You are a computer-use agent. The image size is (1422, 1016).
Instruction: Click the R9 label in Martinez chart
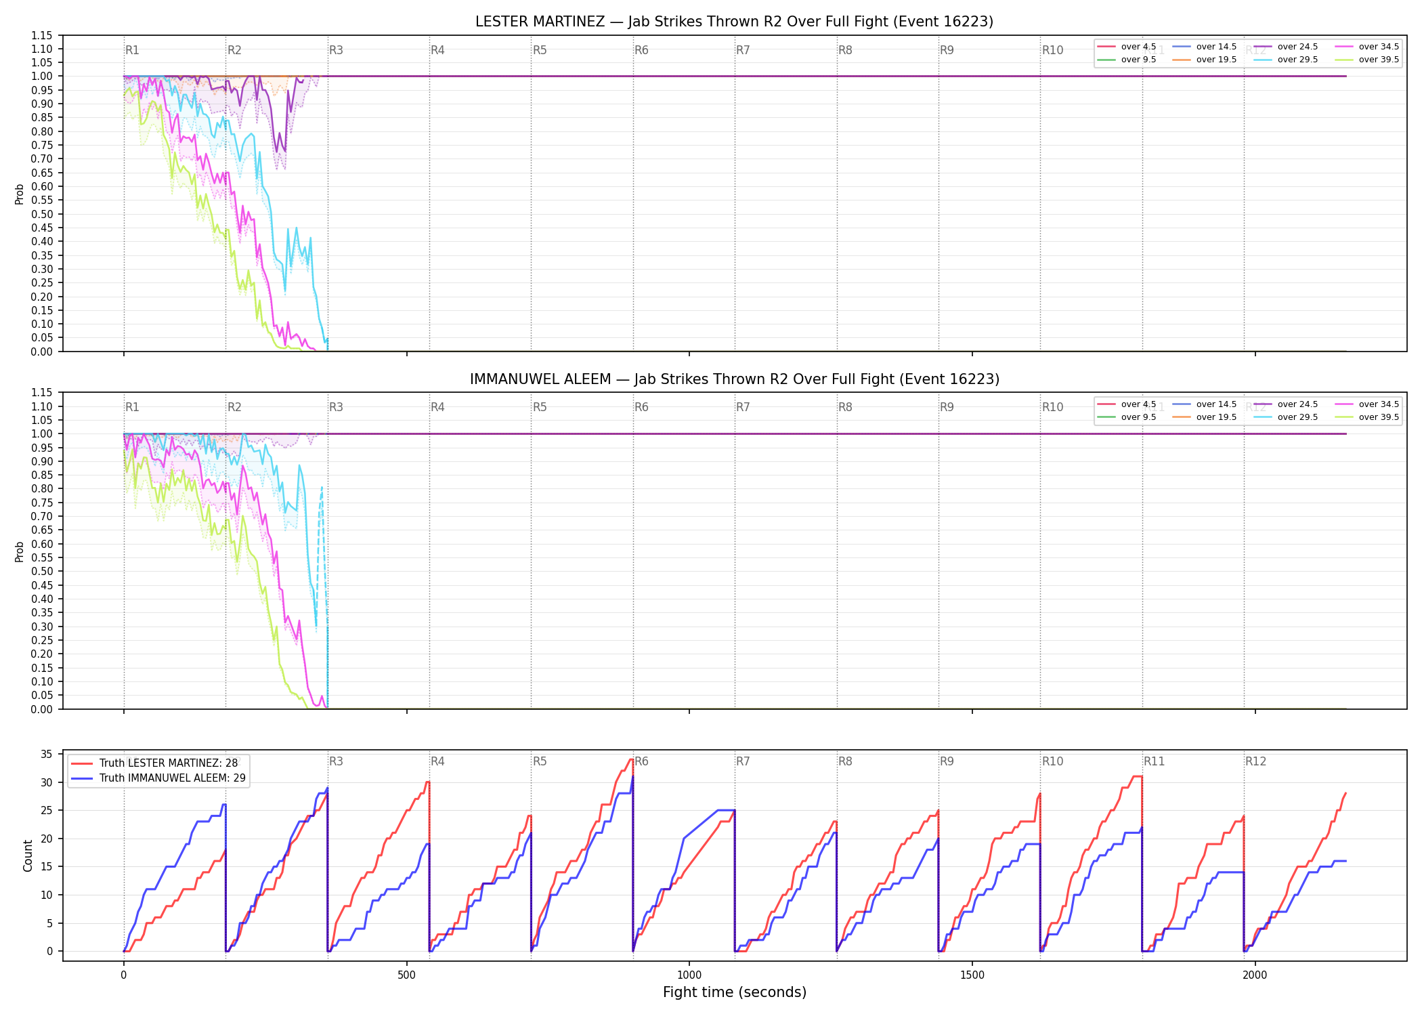pos(947,50)
